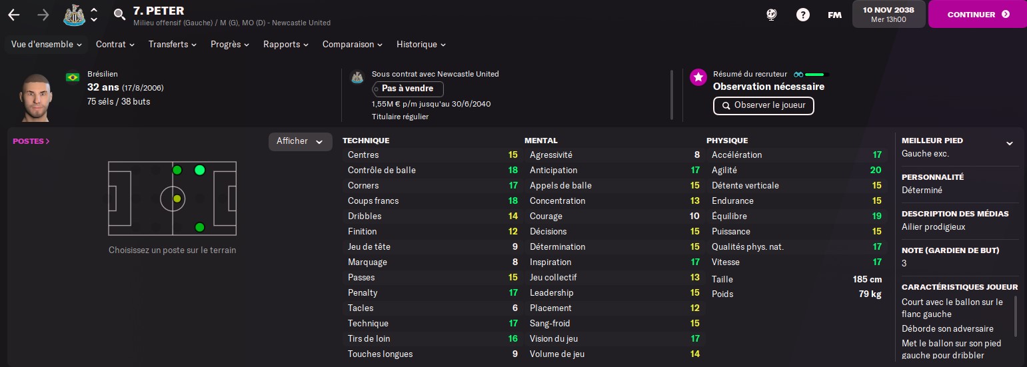
Task: Click the forward navigation arrow
Action: tap(43, 15)
